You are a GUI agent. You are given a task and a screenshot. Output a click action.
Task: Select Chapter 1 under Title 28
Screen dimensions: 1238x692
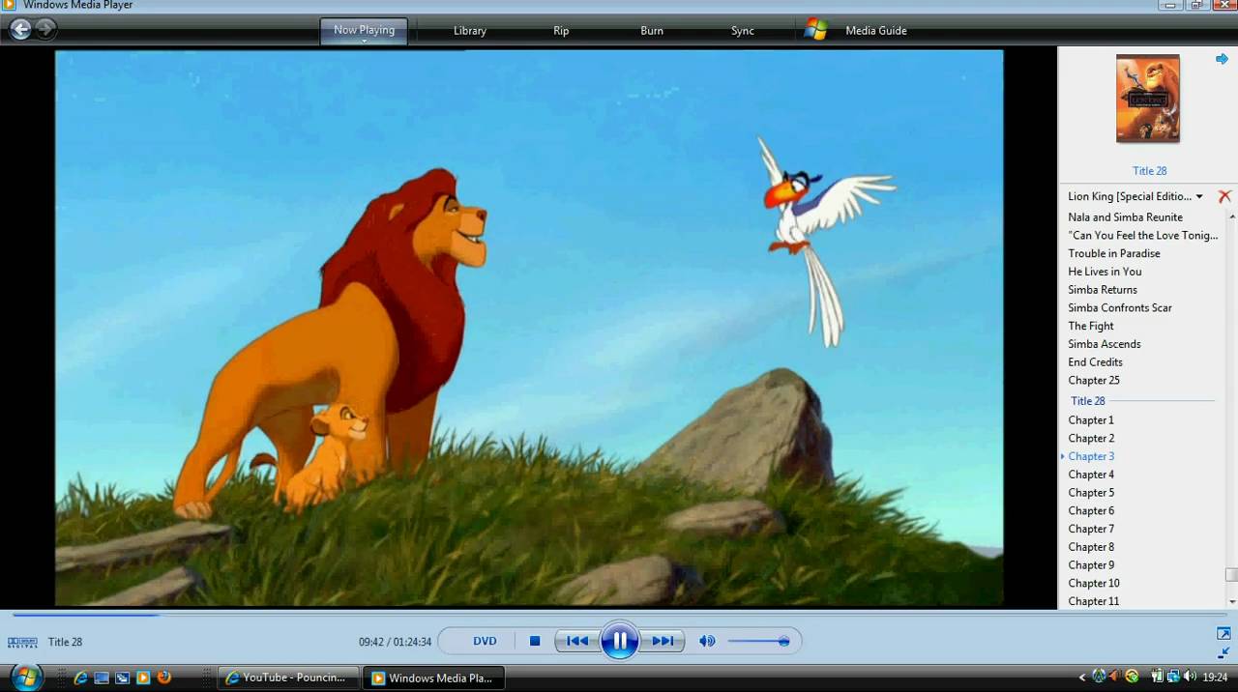click(x=1091, y=420)
